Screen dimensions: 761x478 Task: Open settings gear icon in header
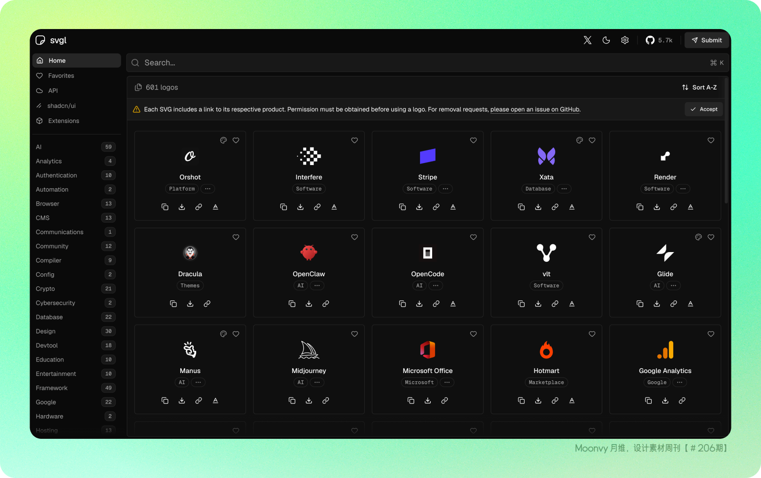[625, 40]
